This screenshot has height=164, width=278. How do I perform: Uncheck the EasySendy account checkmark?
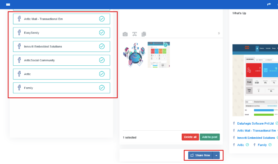[102, 32]
